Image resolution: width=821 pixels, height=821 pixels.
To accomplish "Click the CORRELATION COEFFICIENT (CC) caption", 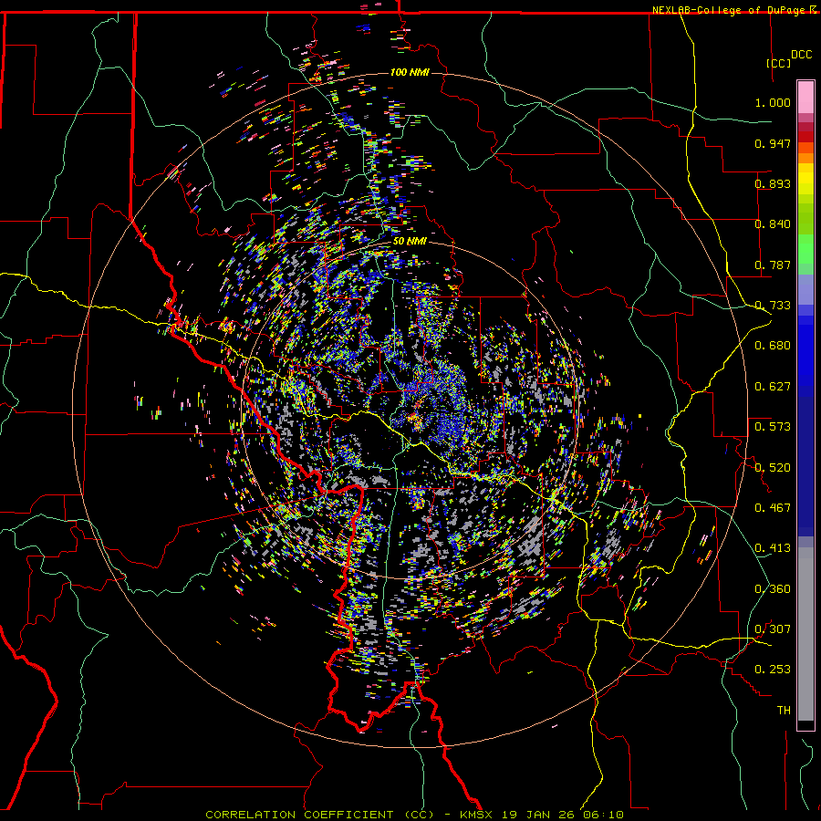I will tap(319, 815).
